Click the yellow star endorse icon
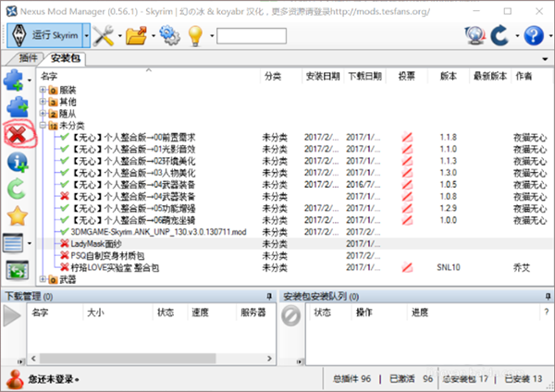This screenshot has width=555, height=392. point(17,215)
